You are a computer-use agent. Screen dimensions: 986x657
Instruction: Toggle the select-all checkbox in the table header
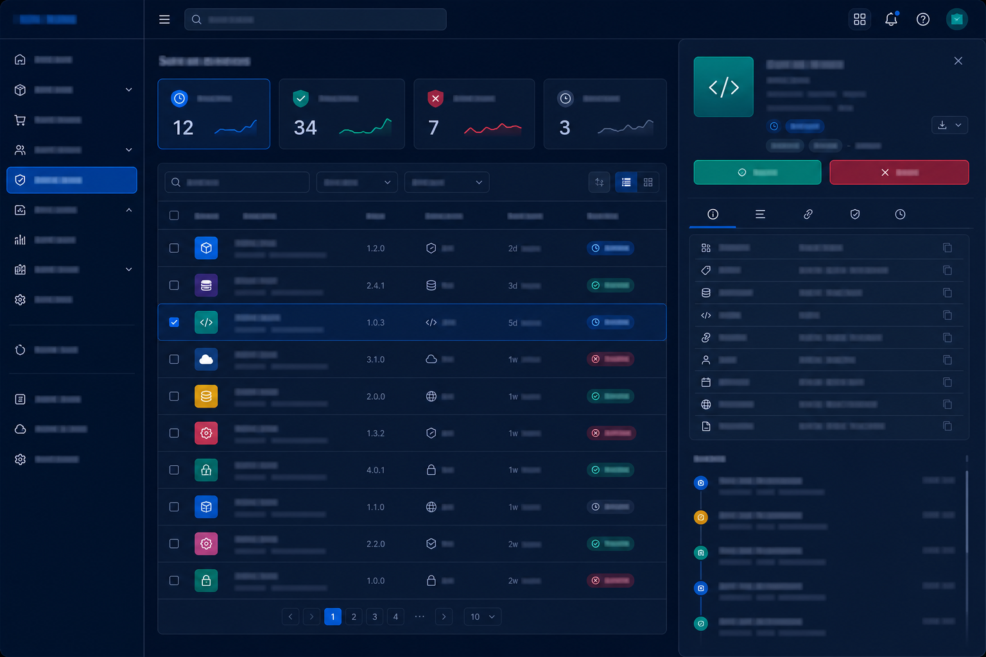coord(174,216)
